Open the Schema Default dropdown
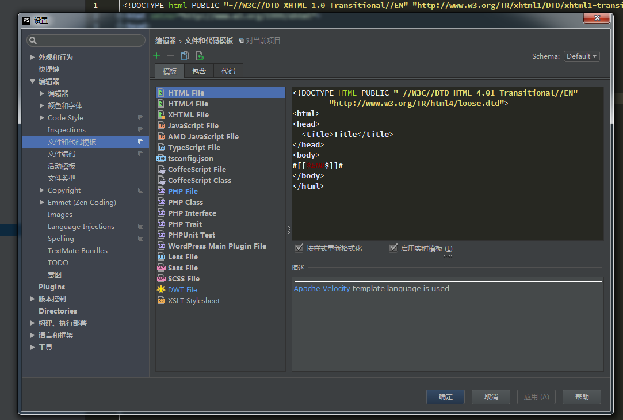 pyautogui.click(x=582, y=56)
